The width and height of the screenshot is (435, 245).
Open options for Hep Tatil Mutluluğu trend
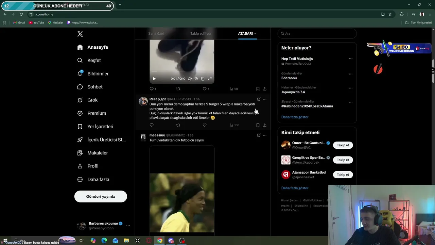tap(351, 59)
